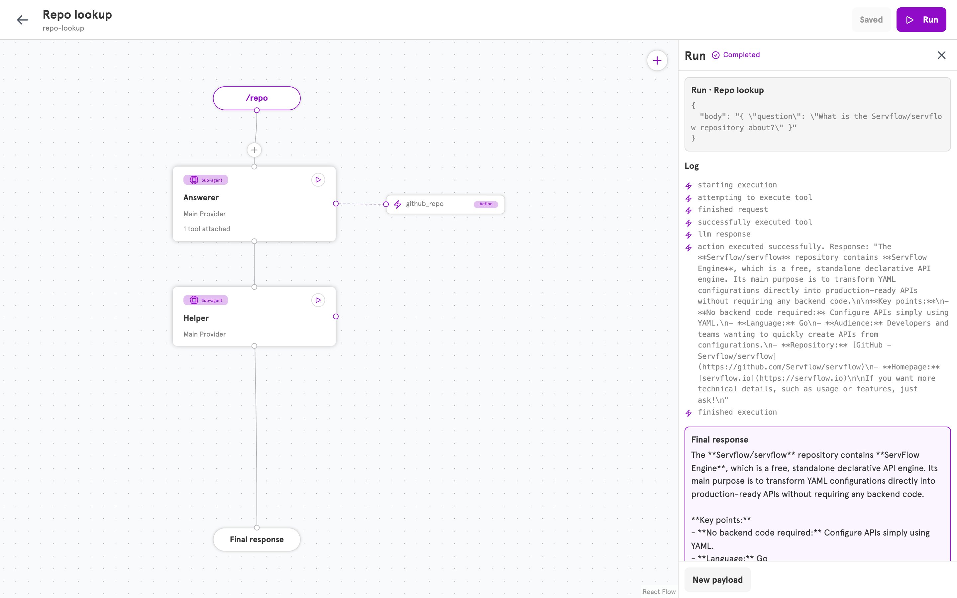Viewport: 957px width, 598px height.
Task: Open the github_repo action node
Action: 445,204
